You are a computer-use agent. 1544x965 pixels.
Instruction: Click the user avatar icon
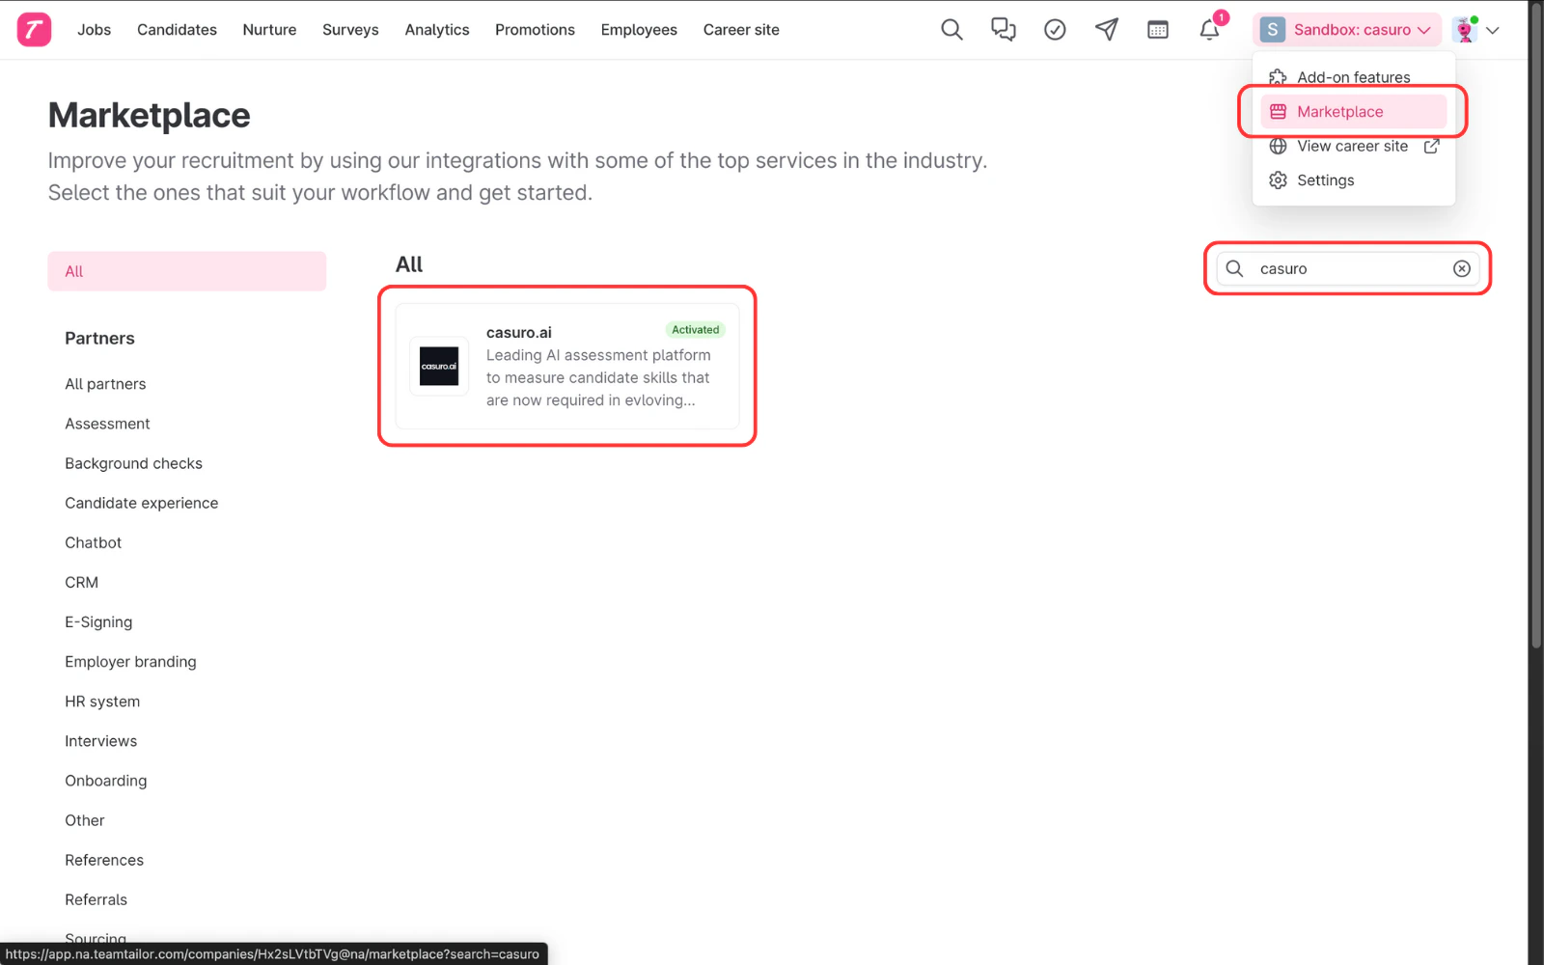click(1465, 30)
